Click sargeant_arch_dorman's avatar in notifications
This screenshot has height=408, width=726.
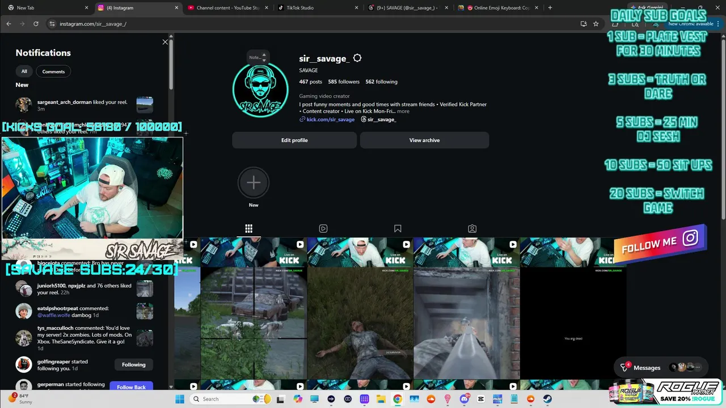click(24, 105)
